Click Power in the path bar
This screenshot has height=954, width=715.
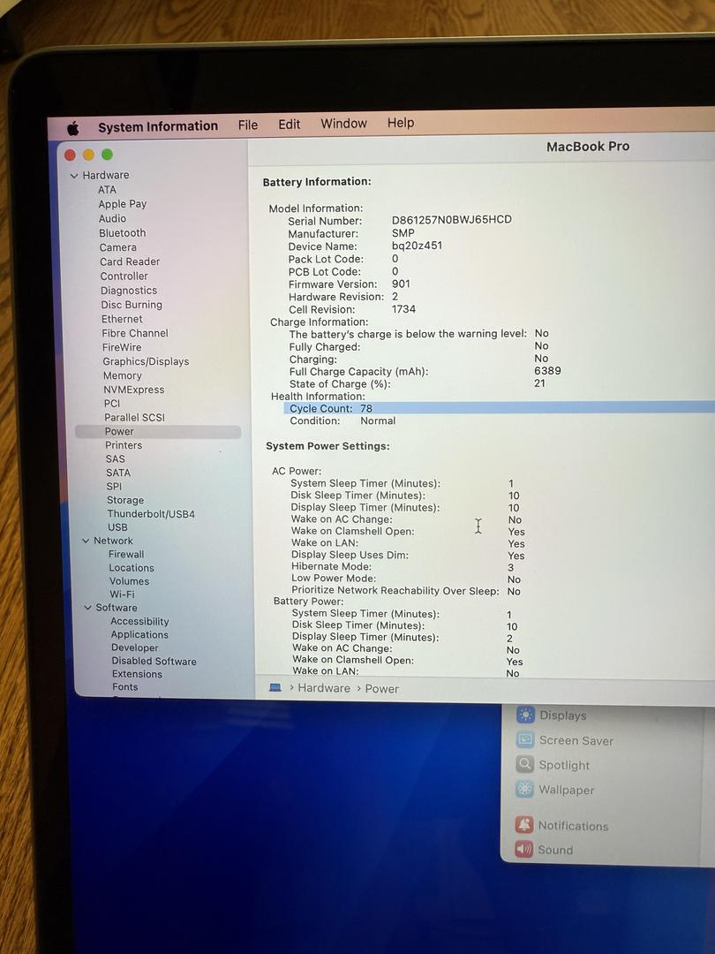382,689
